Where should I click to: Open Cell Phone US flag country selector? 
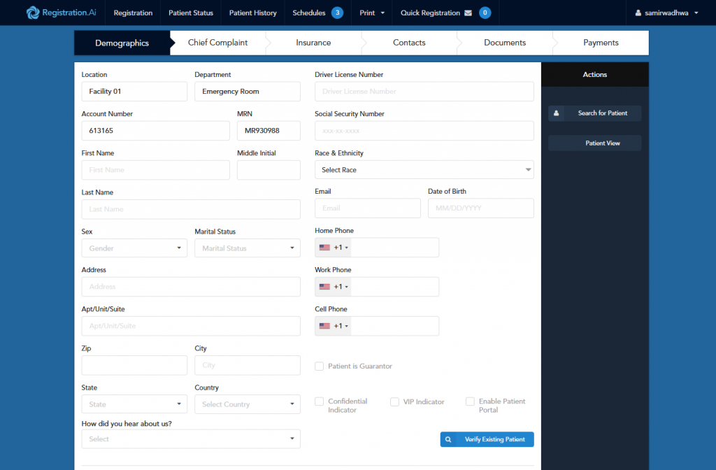(x=334, y=326)
